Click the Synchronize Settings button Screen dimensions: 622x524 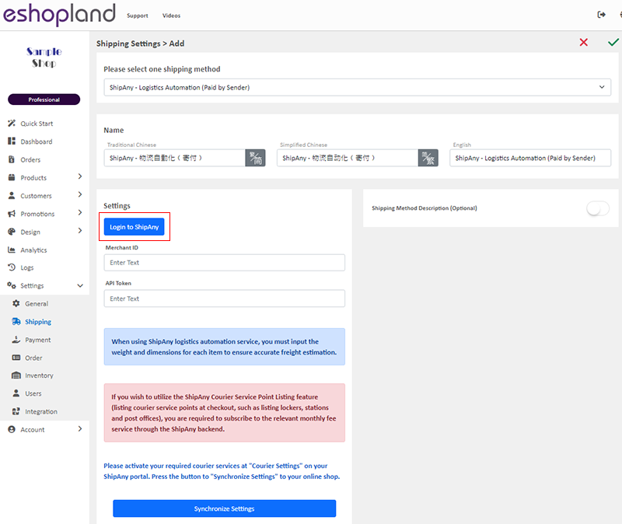coord(224,508)
